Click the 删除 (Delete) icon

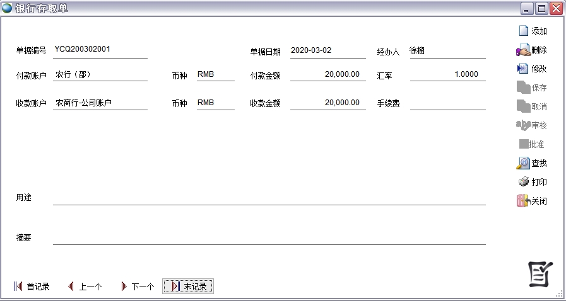(523, 50)
